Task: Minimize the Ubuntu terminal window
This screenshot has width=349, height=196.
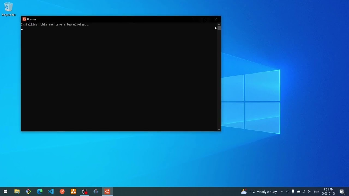Action: (x=194, y=19)
